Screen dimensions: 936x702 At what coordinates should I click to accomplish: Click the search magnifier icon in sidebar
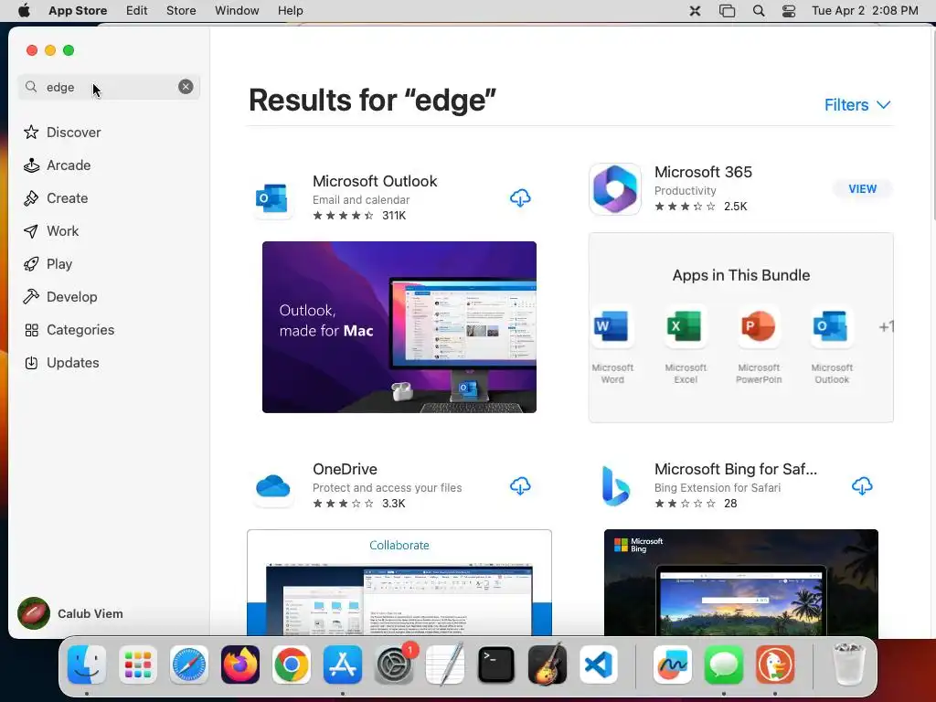tap(31, 87)
